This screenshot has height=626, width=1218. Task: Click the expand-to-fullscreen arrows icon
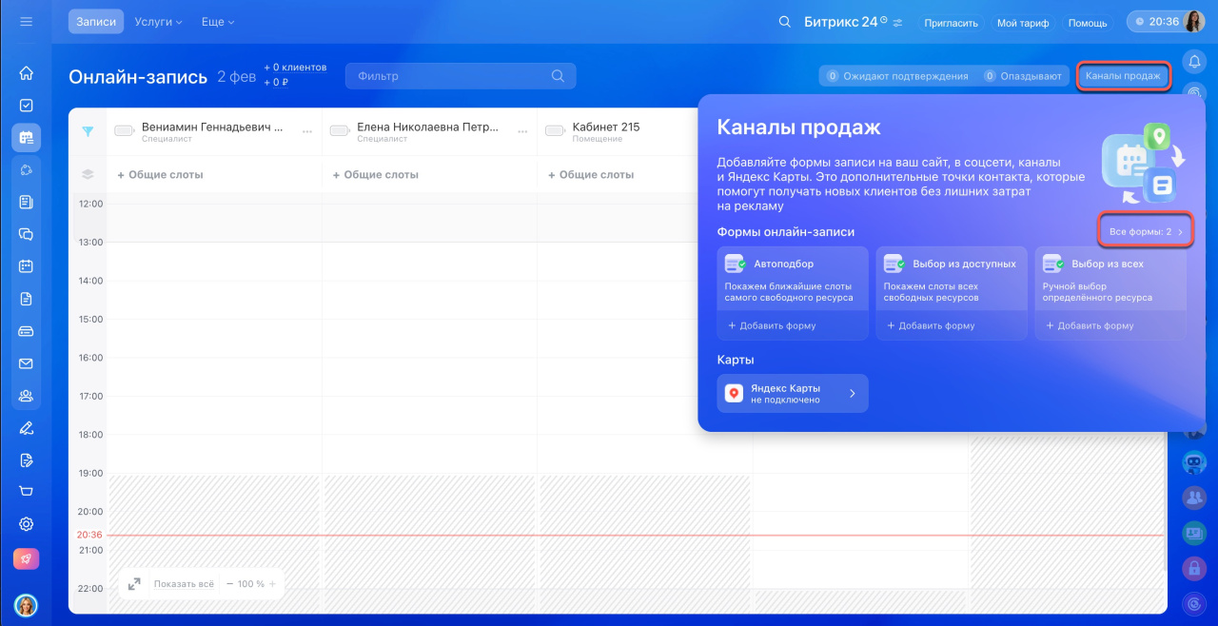coord(134,583)
